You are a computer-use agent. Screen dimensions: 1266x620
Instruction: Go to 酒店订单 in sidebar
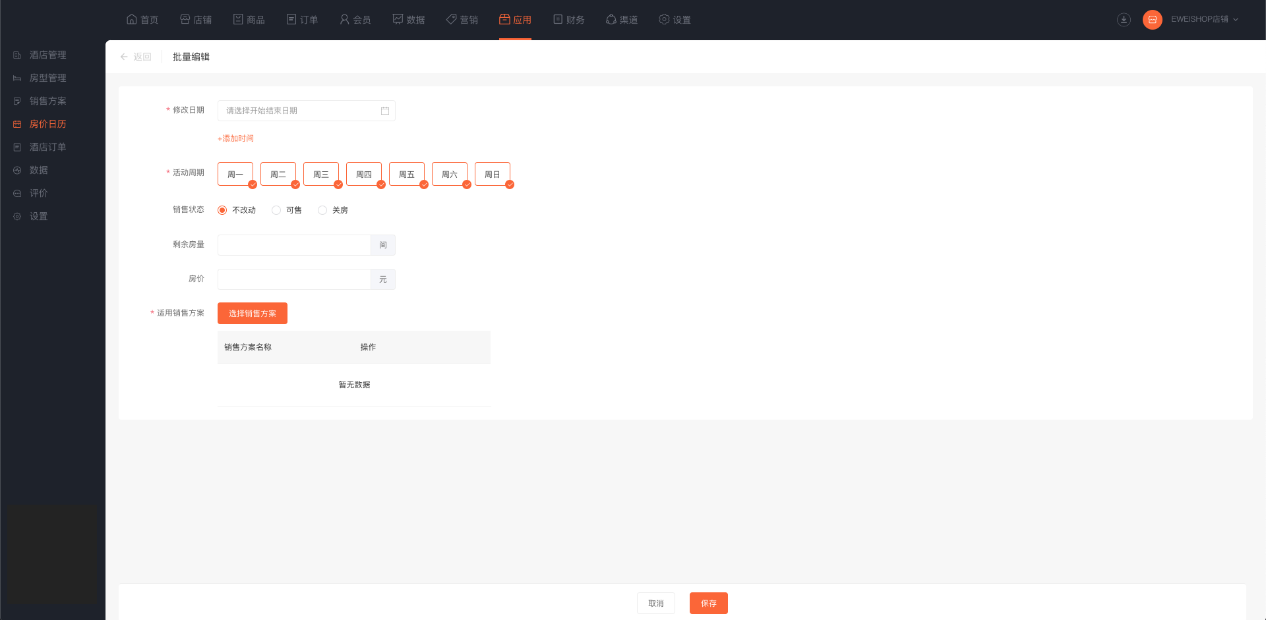[48, 147]
